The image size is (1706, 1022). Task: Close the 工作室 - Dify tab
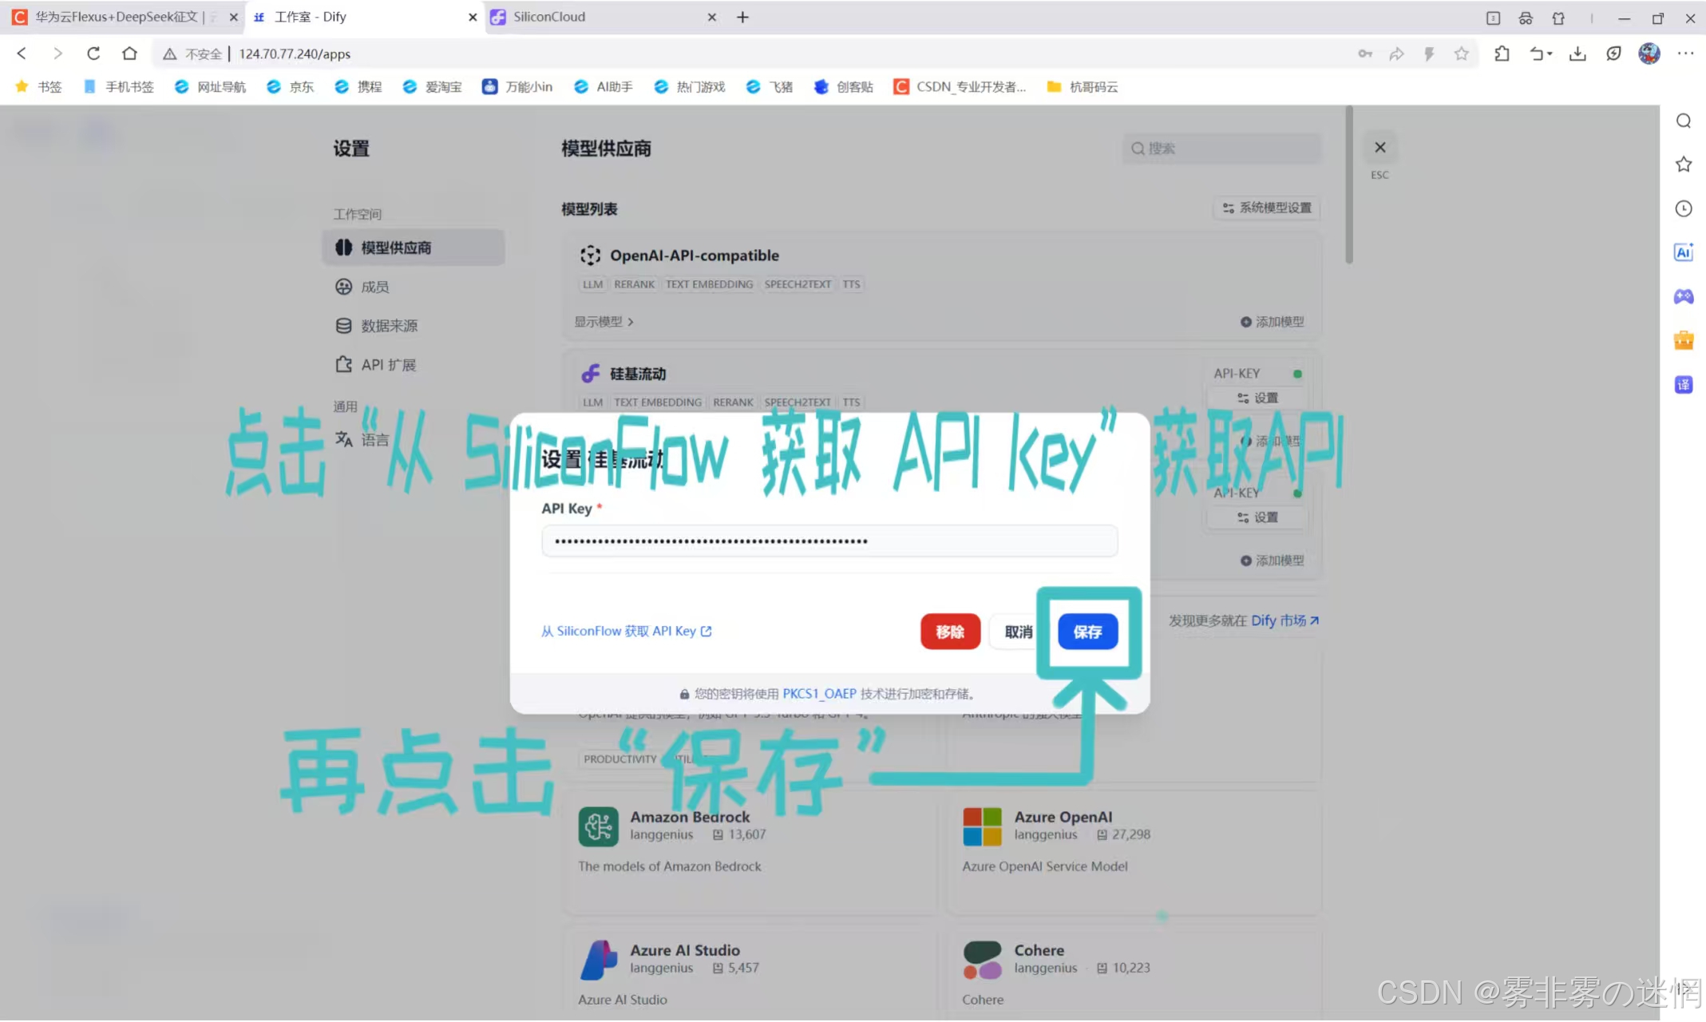pyautogui.click(x=473, y=17)
